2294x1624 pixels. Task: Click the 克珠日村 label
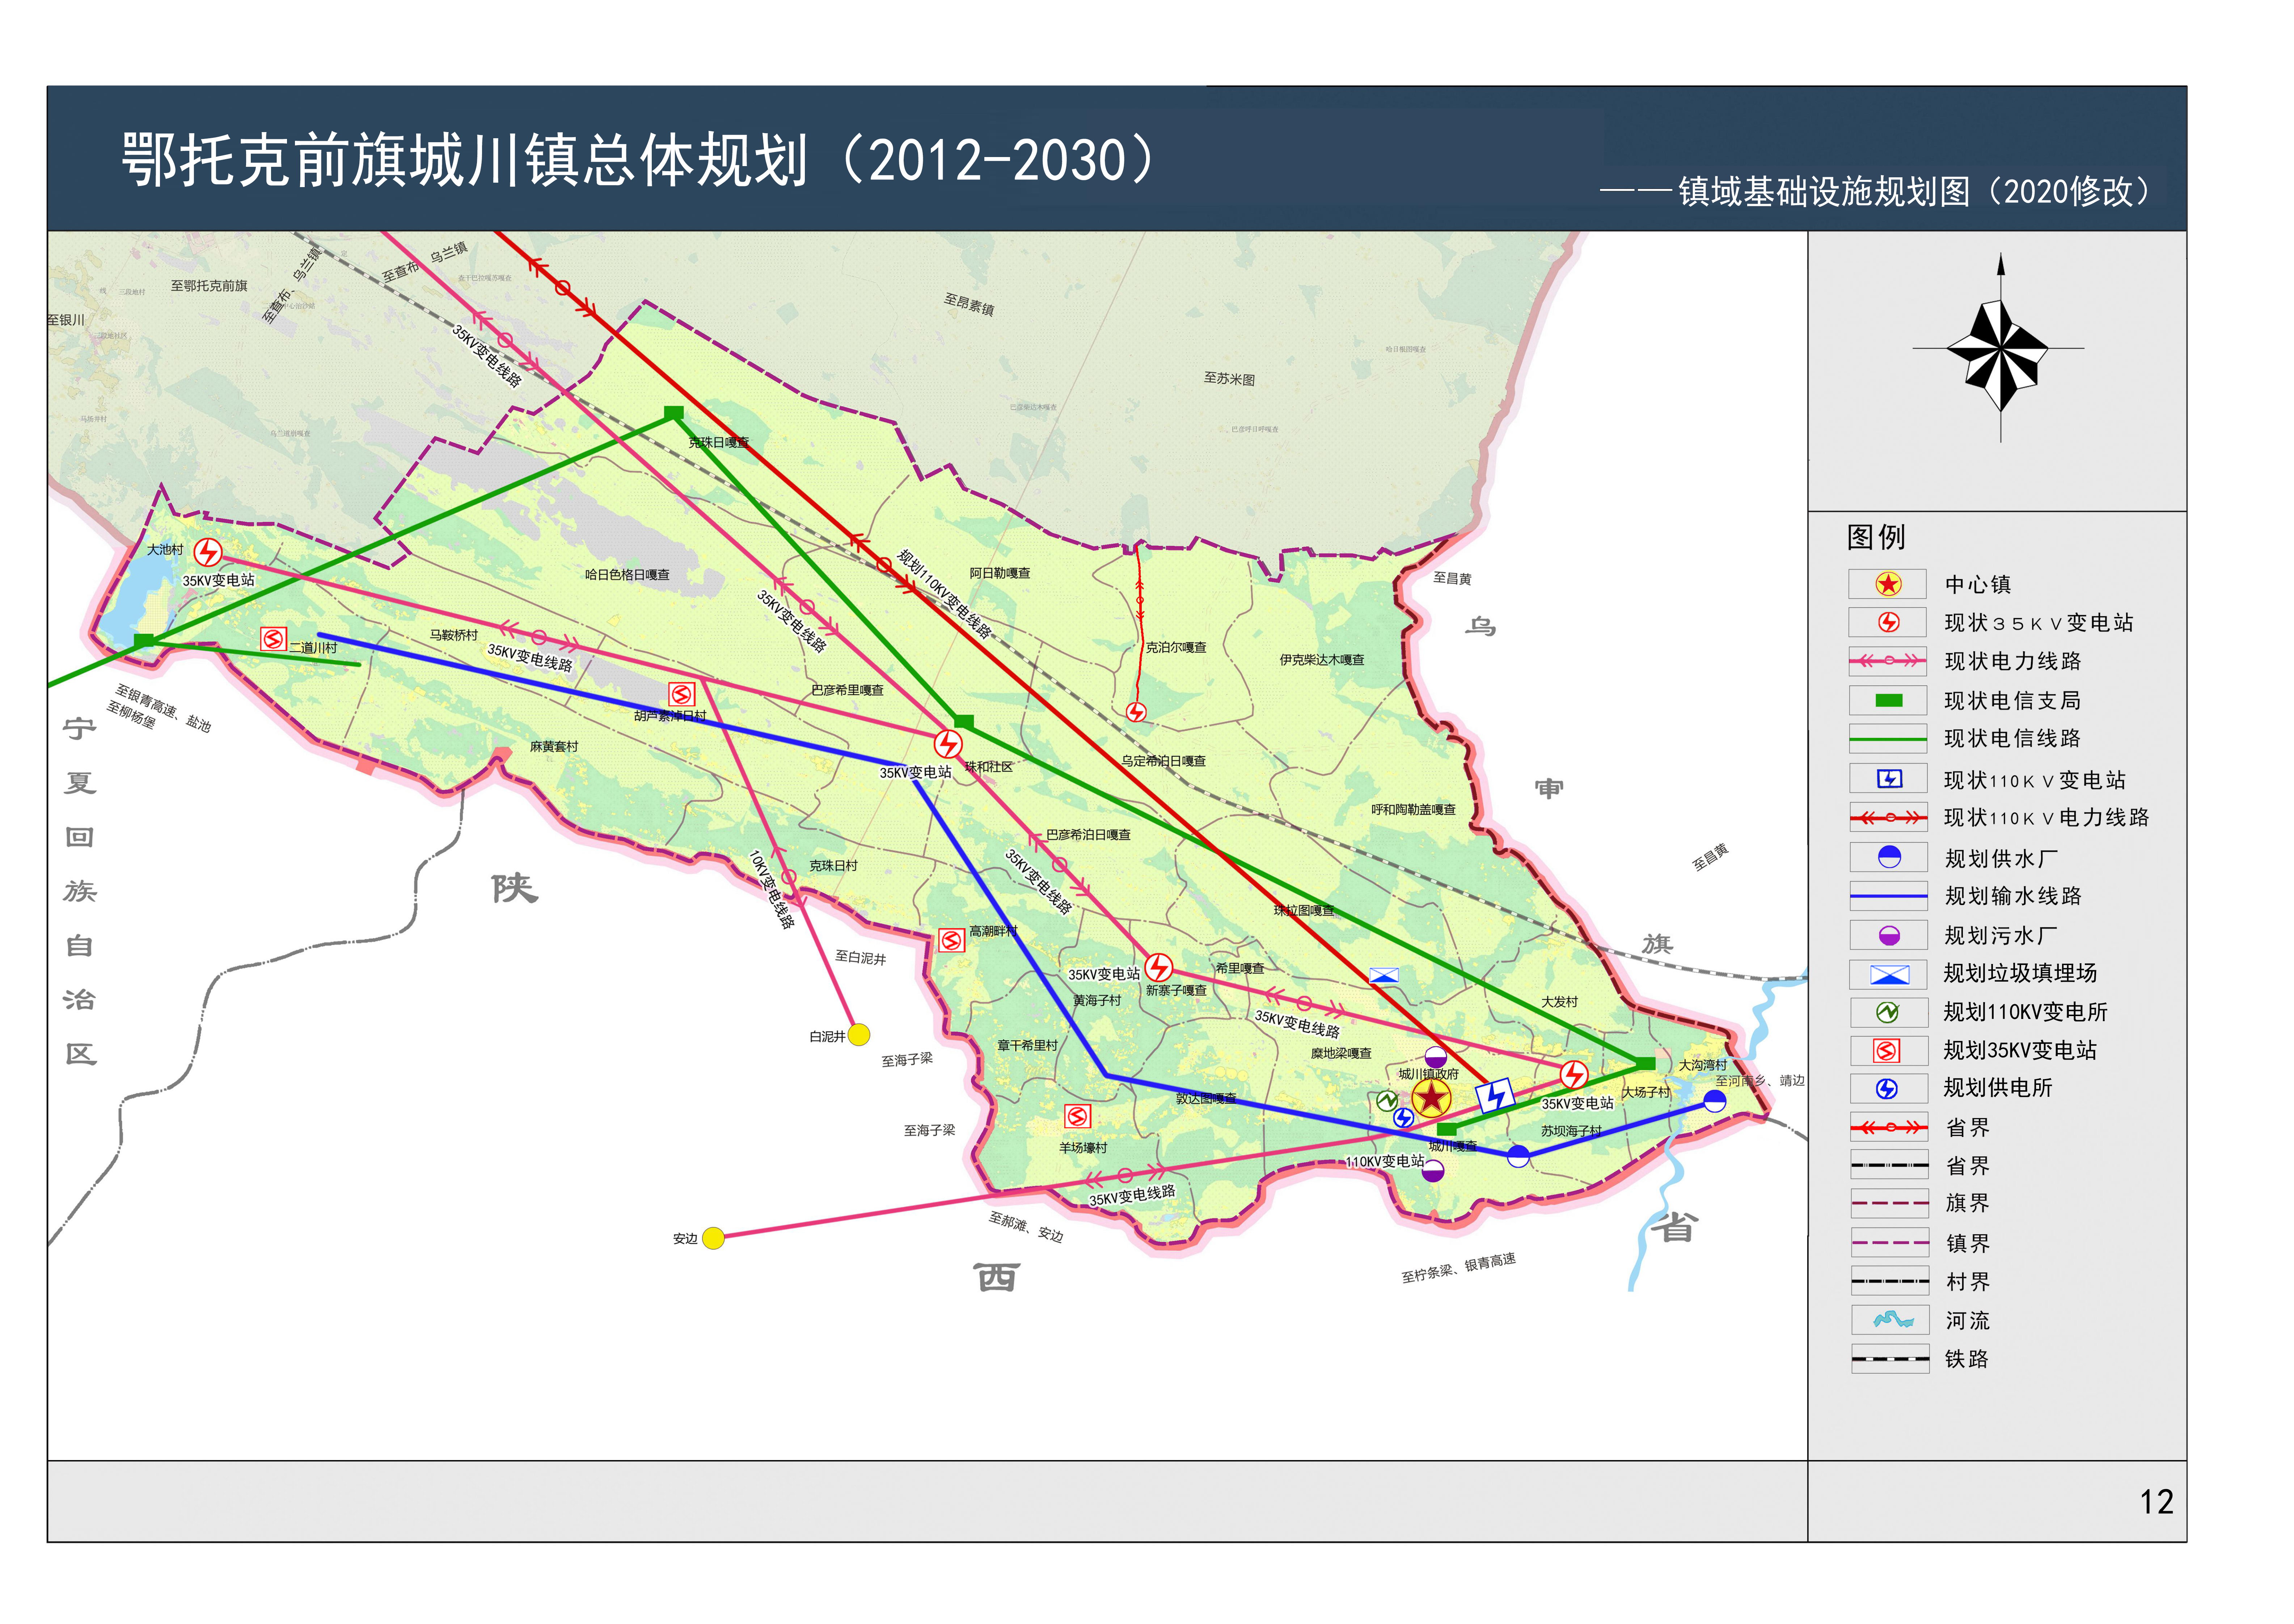833,866
